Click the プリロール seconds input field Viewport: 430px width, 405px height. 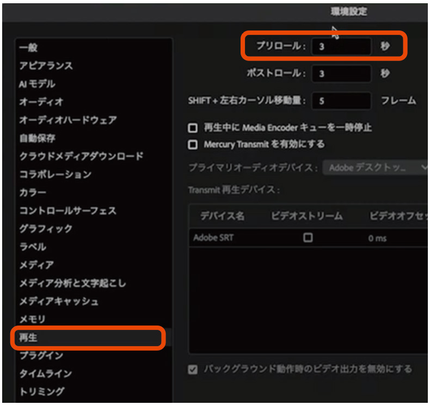coord(341,47)
